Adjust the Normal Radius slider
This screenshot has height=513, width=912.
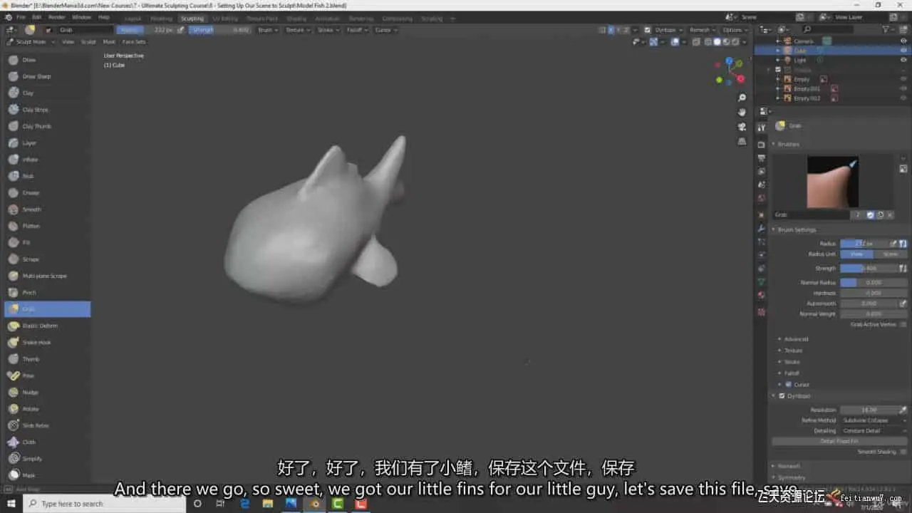(x=874, y=283)
